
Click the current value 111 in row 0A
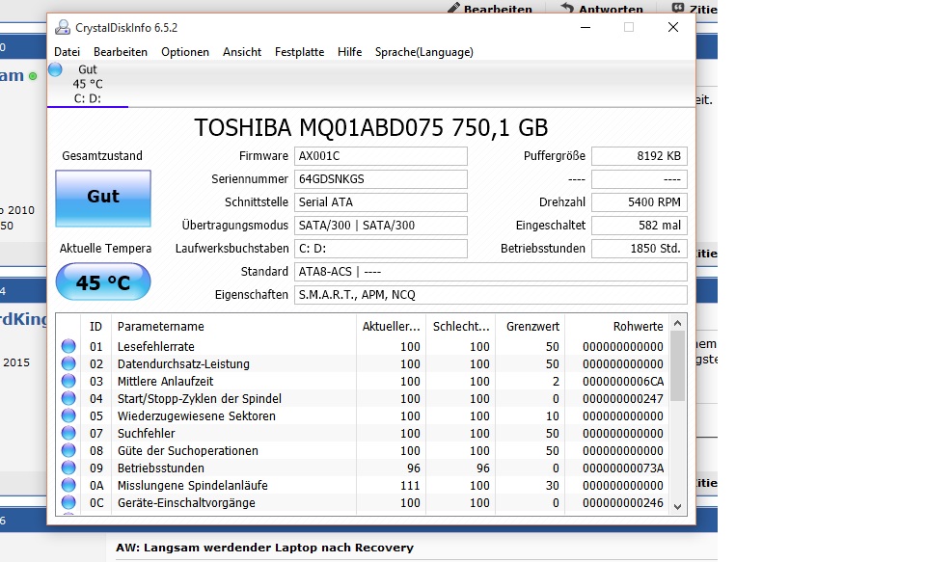(x=410, y=485)
